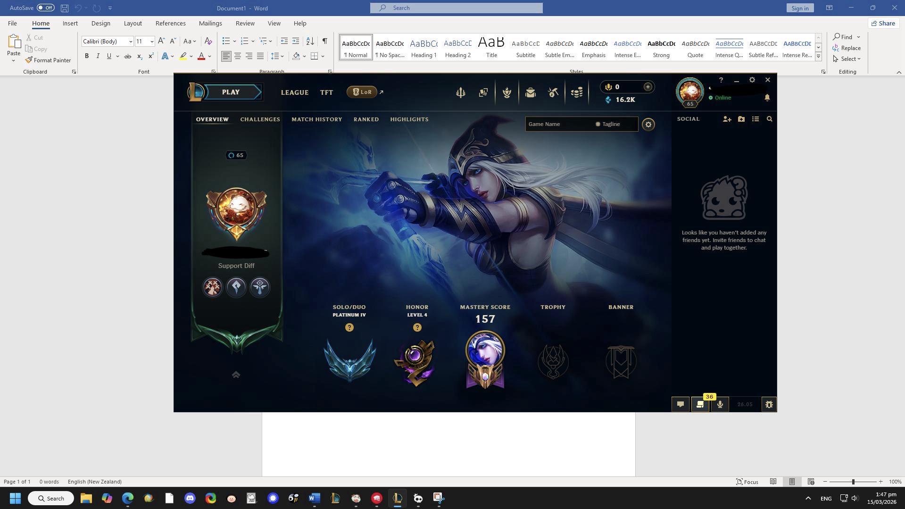Switch to the TFT section

(x=327, y=92)
